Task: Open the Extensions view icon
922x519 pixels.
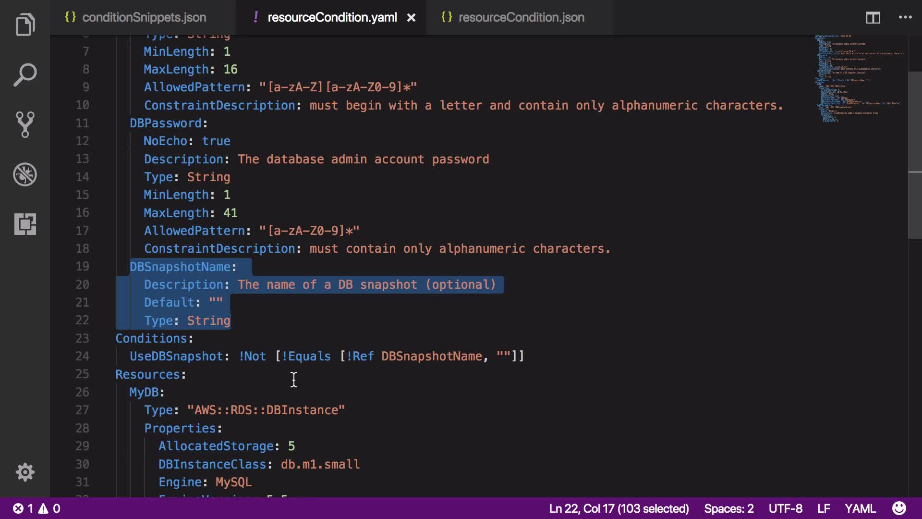Action: 25,224
